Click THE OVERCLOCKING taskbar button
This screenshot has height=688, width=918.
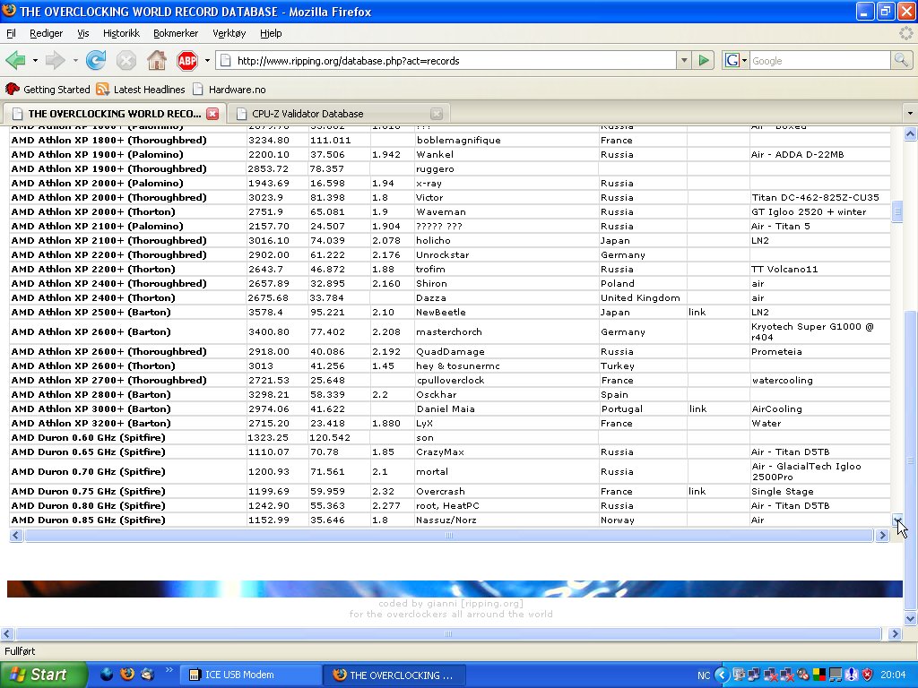pyautogui.click(x=394, y=675)
